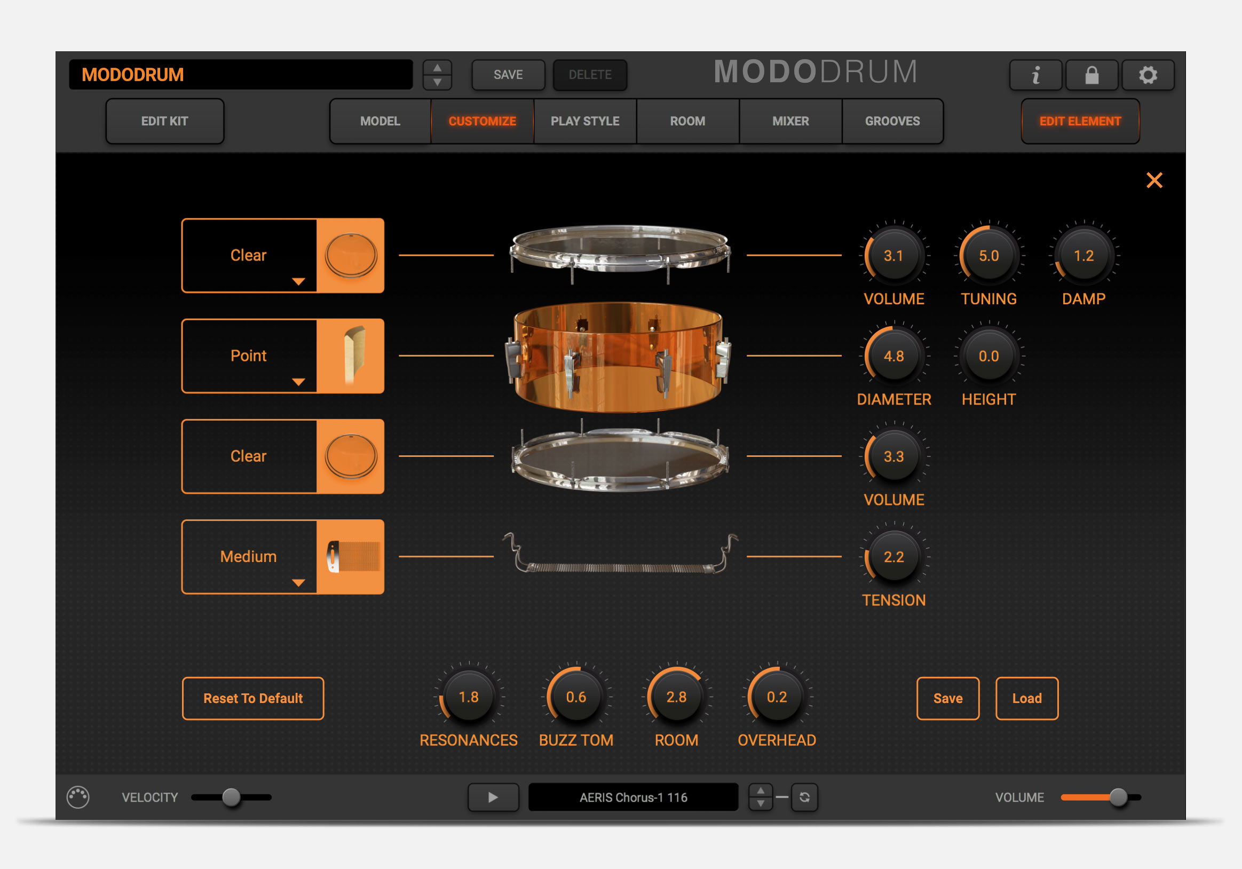Click the lock icon in the top bar
This screenshot has width=1242, height=869.
1091,75
